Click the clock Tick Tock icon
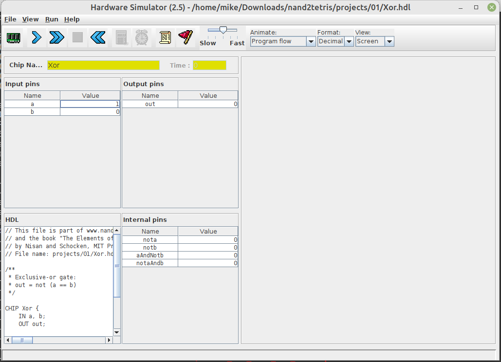Image resolution: width=501 pixels, height=362 pixels. (142, 37)
